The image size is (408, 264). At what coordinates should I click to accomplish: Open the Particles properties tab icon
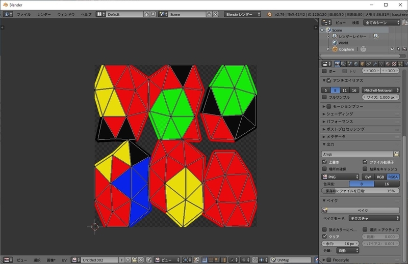400,64
